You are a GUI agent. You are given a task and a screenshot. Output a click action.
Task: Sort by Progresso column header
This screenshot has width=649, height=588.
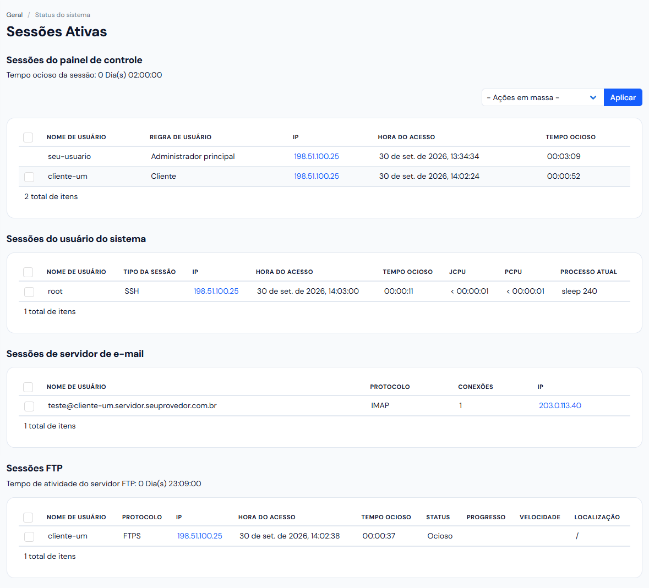coord(486,517)
